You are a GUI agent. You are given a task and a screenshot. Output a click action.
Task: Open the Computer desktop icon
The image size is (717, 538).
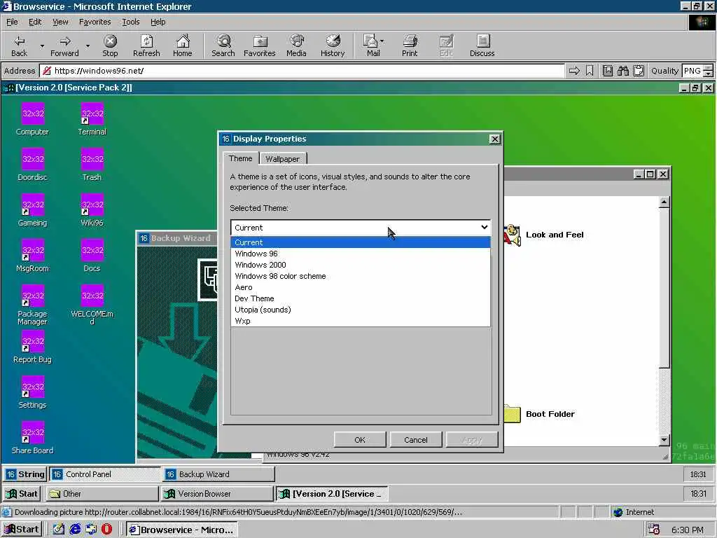32,119
